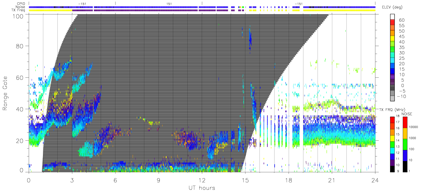Click the black bottom segment of TX FRQ colorbar
The width and height of the screenshot is (422, 195).
(x=392, y=169)
